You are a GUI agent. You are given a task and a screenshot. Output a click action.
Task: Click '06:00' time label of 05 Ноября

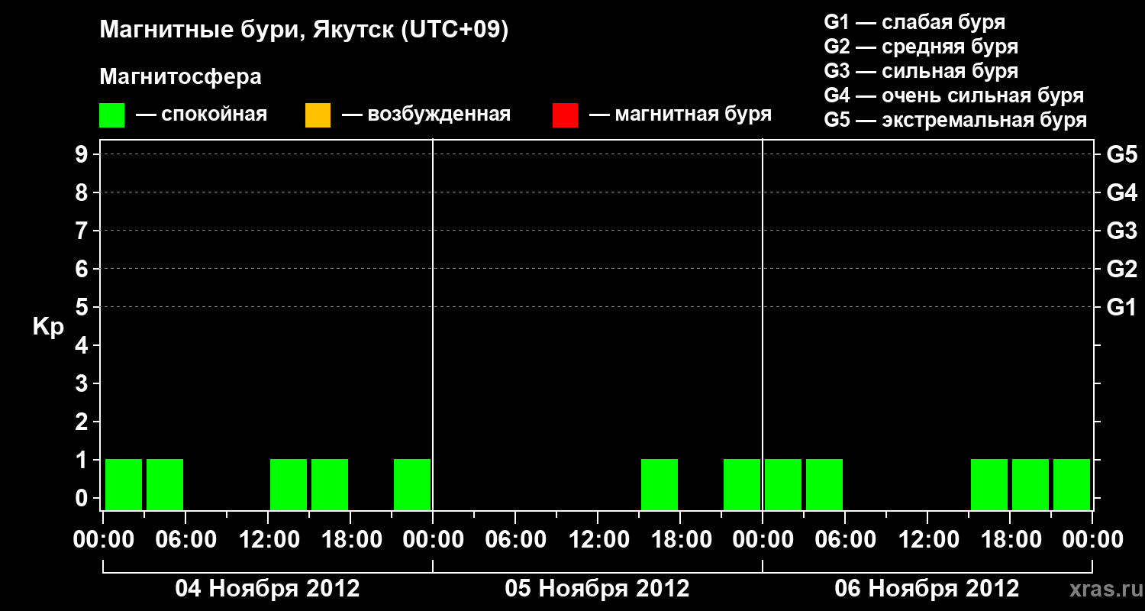[515, 540]
